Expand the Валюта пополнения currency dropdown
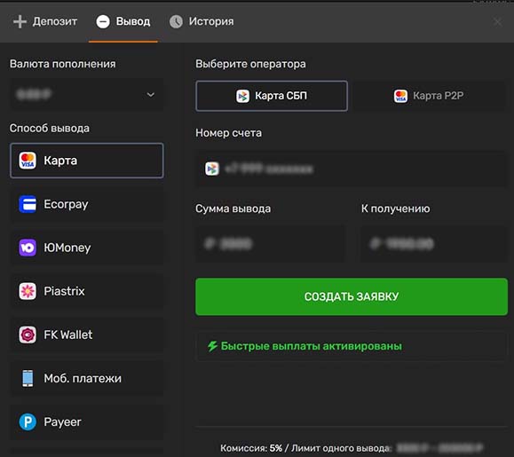 point(87,95)
